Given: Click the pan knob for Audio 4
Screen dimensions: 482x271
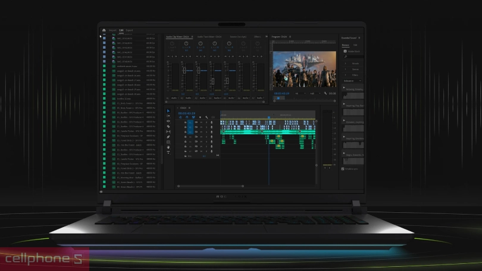Looking at the screenshot, I should click(x=215, y=43).
